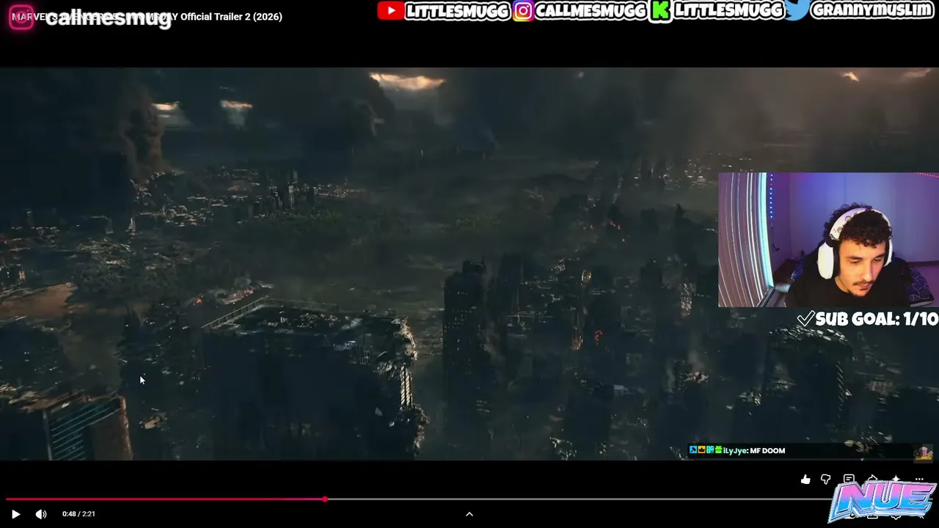
Task: Click the Twitter bird logo in the overlay
Action: click(797, 10)
